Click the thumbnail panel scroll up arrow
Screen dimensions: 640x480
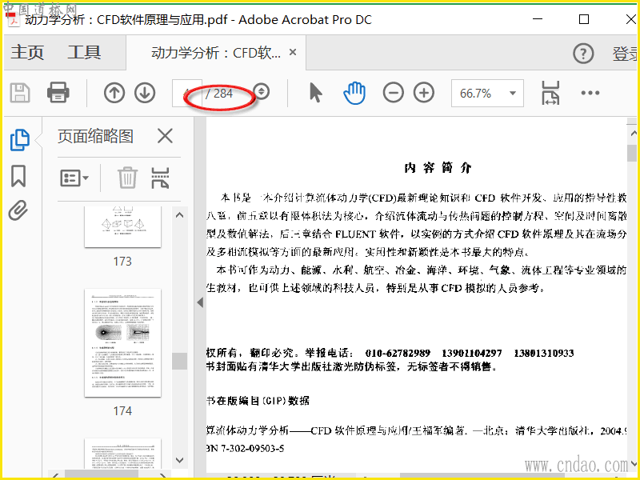click(x=179, y=214)
